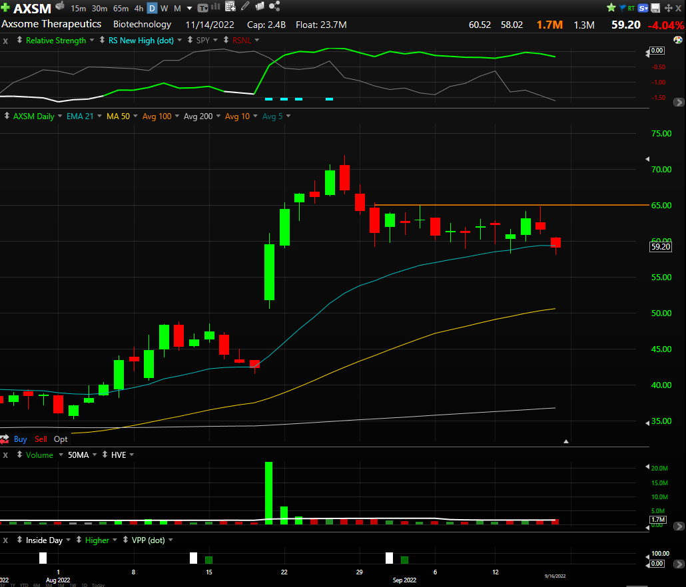Select the Weekly (W) timeframe

click(x=165, y=8)
